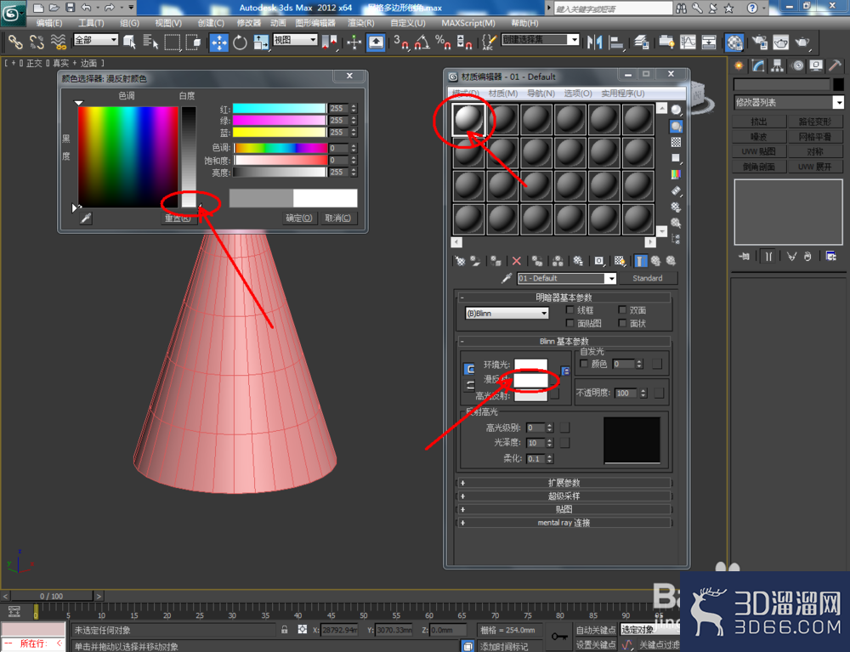Click the Standard material type button
The image size is (850, 652).
click(x=647, y=278)
